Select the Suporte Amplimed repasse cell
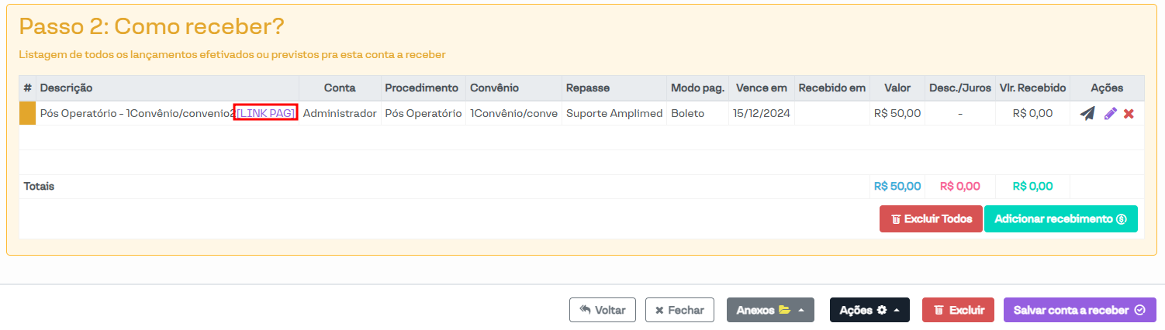This screenshot has width=1165, height=330. 614,114
